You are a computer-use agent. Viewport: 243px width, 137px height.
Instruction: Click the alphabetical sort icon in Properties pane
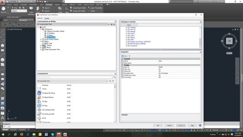coord(126,56)
